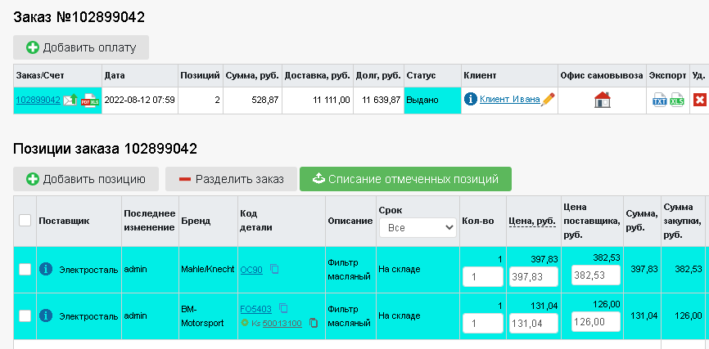Click the Добавить оплату button
This screenshot has width=709, height=349.
81,47
